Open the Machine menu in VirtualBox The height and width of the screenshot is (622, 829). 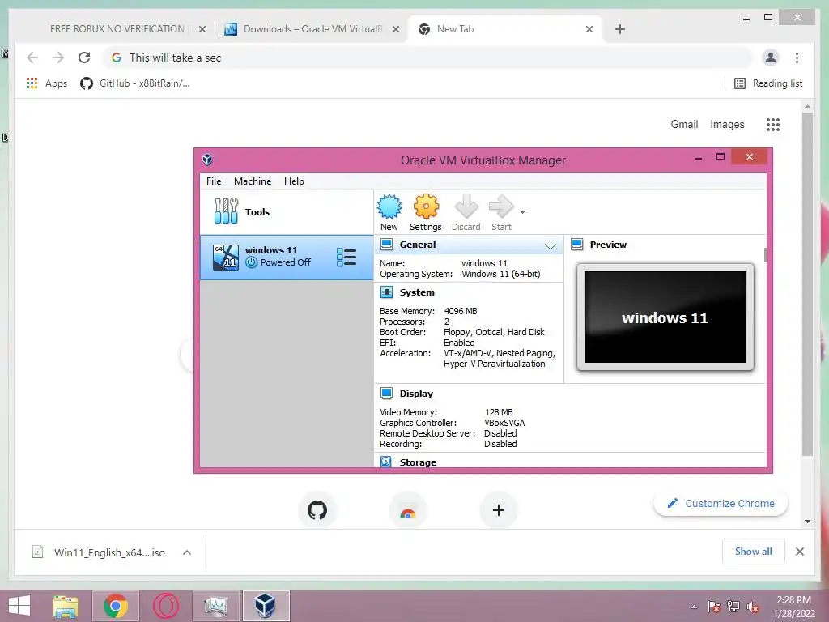coord(253,181)
